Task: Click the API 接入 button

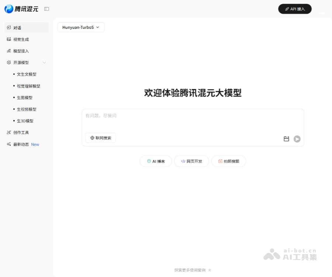Action: tap(295, 9)
